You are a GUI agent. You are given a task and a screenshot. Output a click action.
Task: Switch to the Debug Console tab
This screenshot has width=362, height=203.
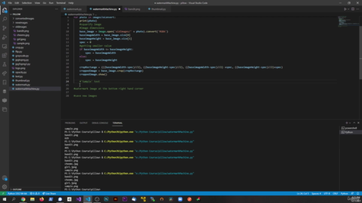coord(100,123)
